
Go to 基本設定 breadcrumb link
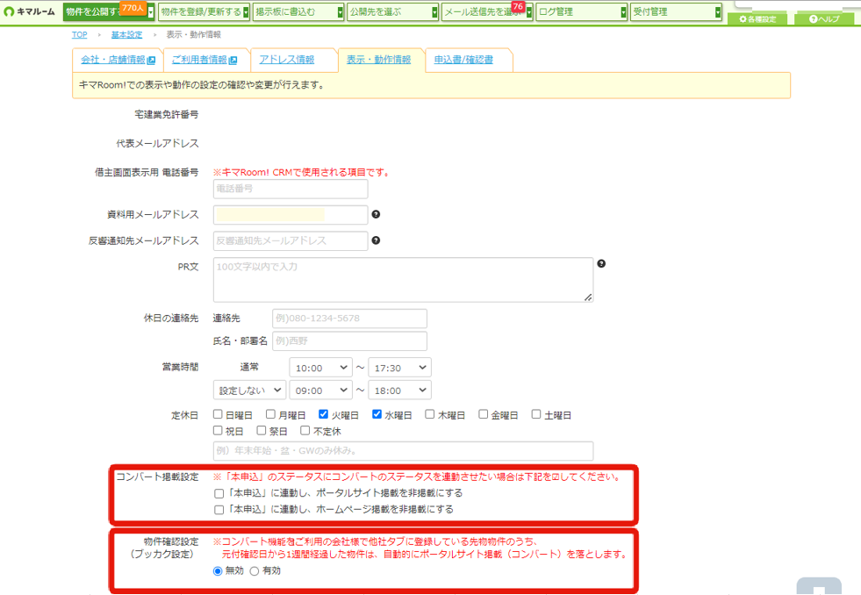pyautogui.click(x=127, y=34)
